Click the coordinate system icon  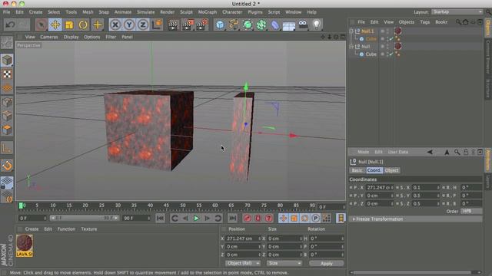157,25
